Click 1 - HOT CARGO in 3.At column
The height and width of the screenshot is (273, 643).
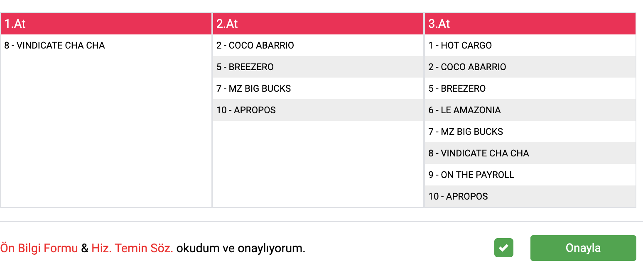(x=460, y=46)
